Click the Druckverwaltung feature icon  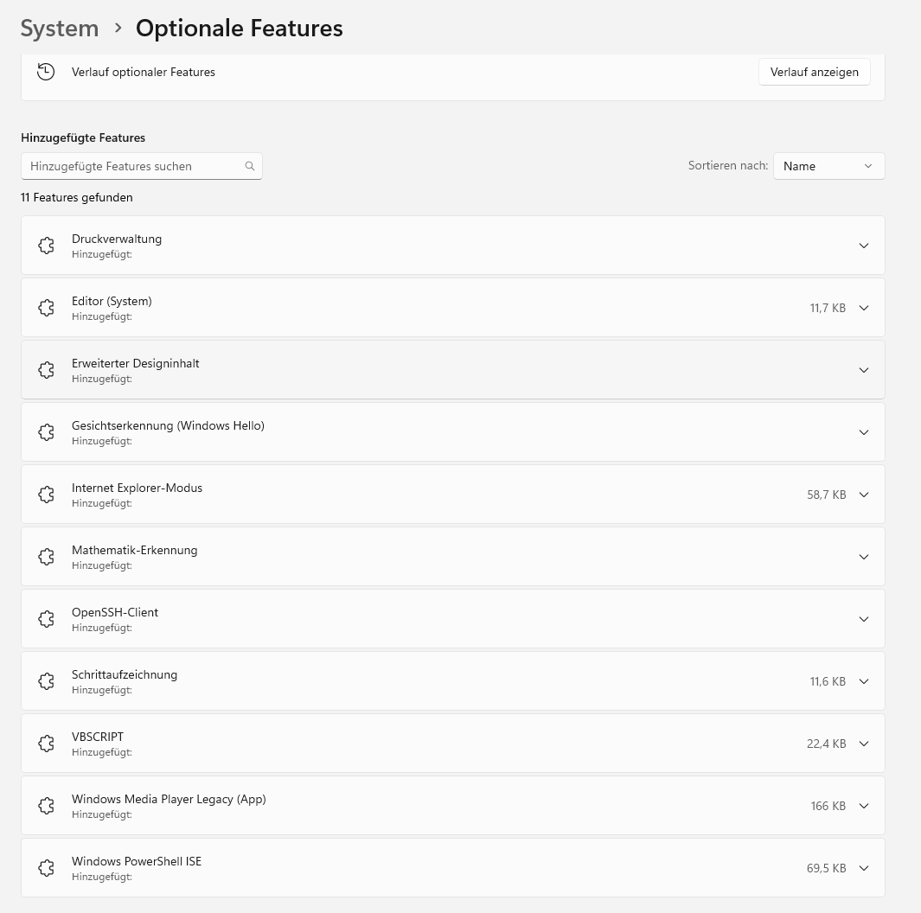pos(46,246)
